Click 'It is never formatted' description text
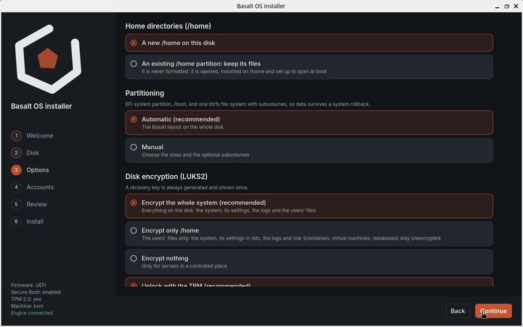 click(234, 71)
